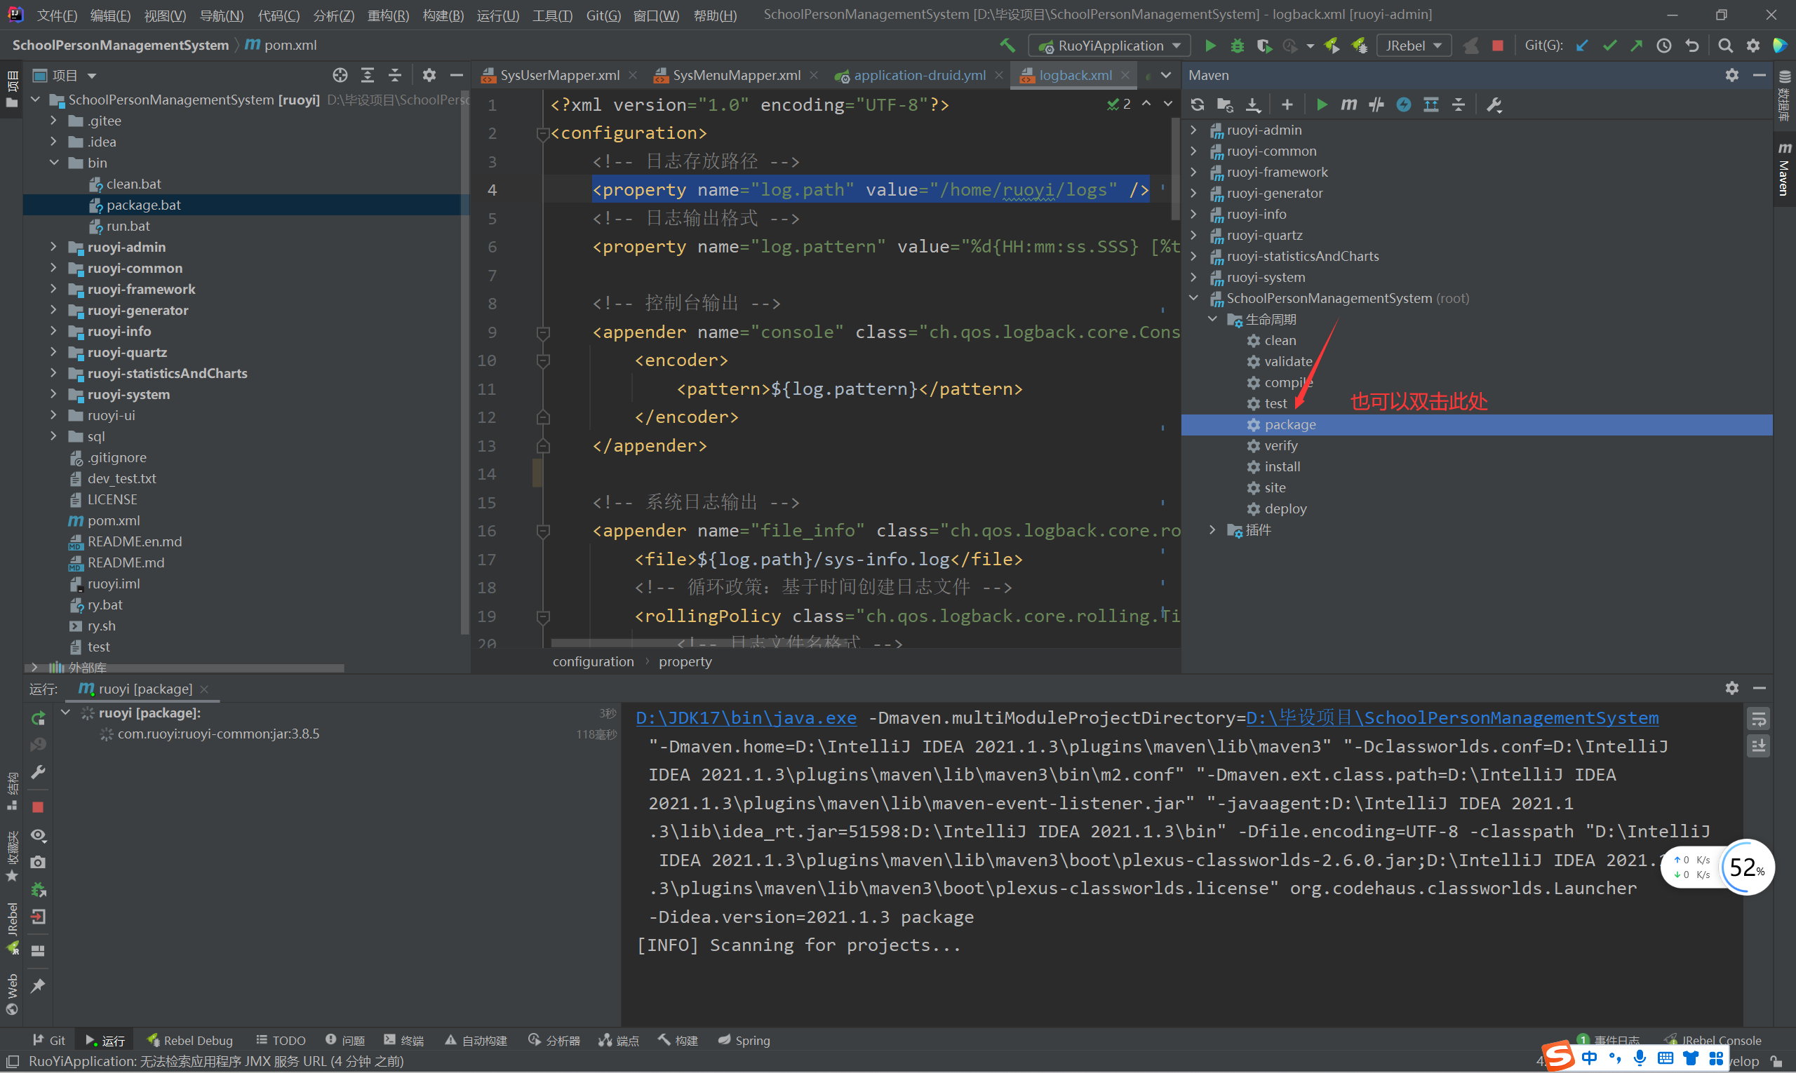Open the TODO tool window button
Viewport: 1796px width, 1073px height.
coord(281,1040)
